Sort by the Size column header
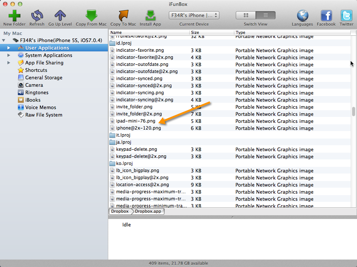Viewport: 357px width, 267px height. (212, 33)
